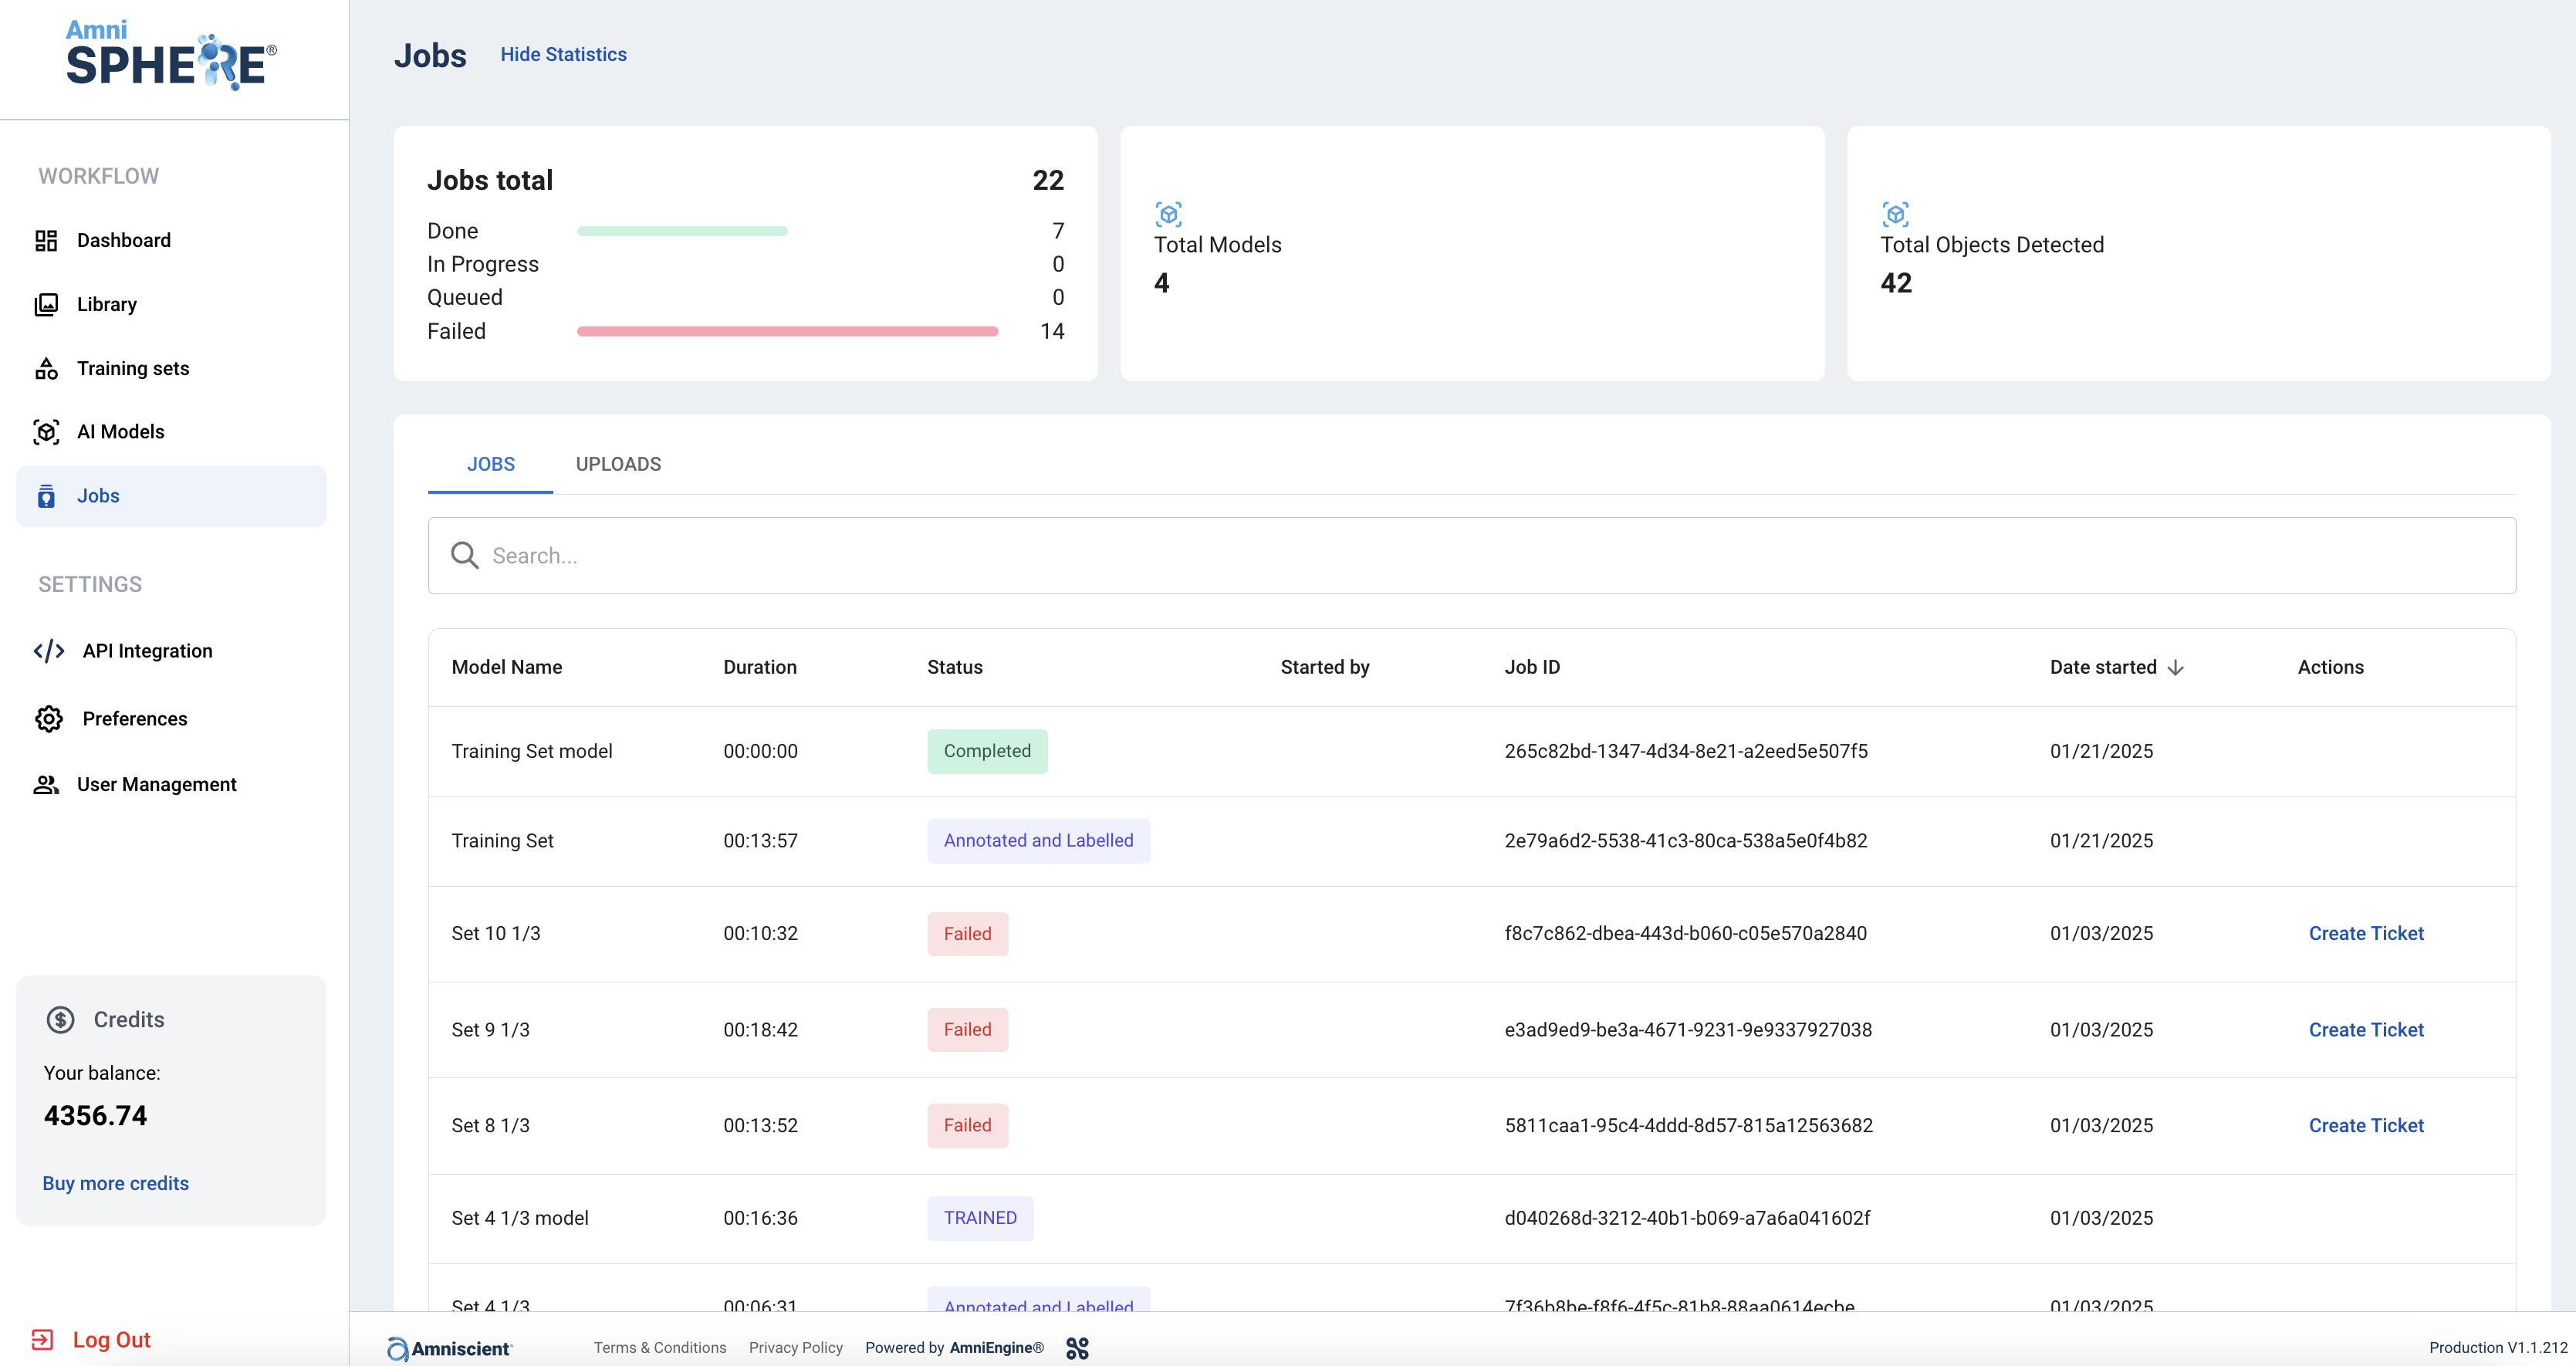Click the API Integration code icon
The width and height of the screenshot is (2576, 1366).
49,651
